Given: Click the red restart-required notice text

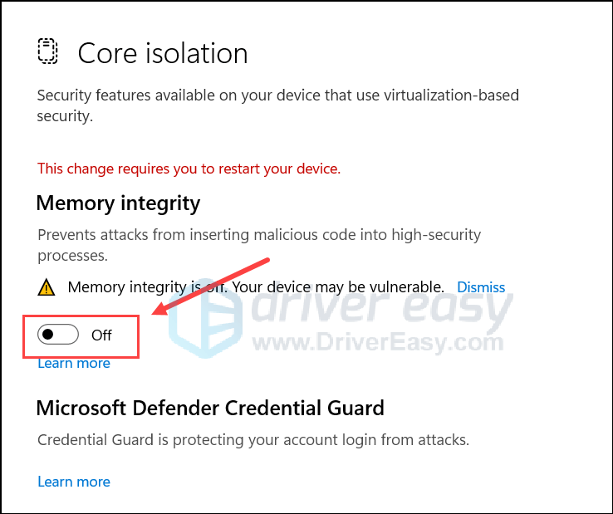Looking at the screenshot, I should coord(189,169).
